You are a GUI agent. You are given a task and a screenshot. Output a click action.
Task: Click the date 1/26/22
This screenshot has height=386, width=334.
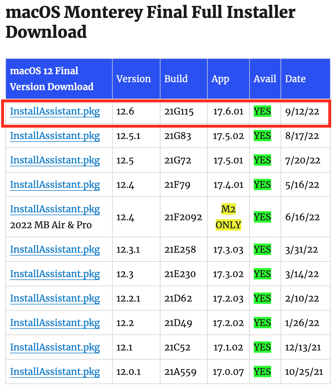(302, 323)
